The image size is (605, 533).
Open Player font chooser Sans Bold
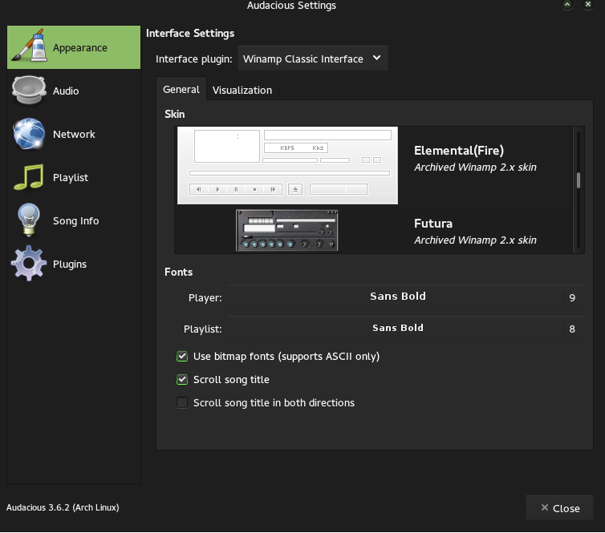click(x=397, y=297)
